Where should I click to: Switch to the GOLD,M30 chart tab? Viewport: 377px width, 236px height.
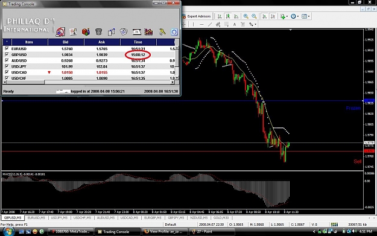coord(221,218)
